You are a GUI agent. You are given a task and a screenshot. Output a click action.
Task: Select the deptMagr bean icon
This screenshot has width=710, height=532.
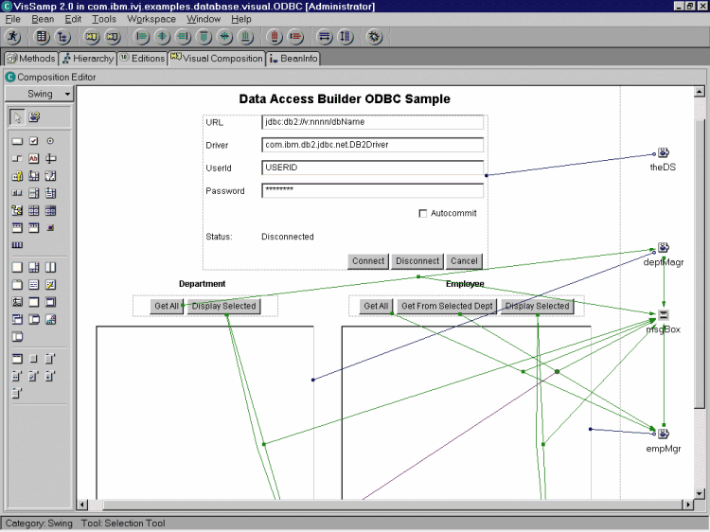(x=664, y=248)
